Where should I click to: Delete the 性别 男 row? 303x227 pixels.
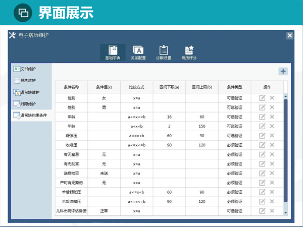[x=272, y=107]
